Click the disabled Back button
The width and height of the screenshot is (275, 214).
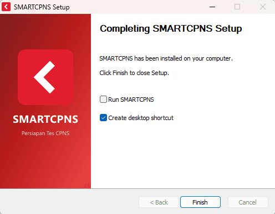click(159, 202)
